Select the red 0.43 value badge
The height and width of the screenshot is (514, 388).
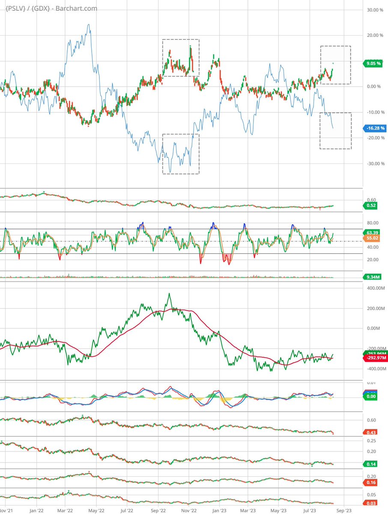370,433
